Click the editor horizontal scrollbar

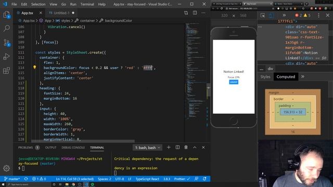click(83, 141)
